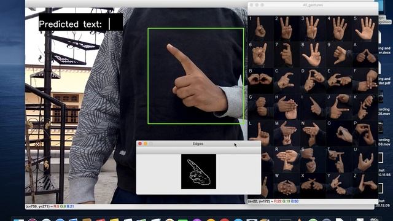Choose the letter E hand sign

click(339, 80)
